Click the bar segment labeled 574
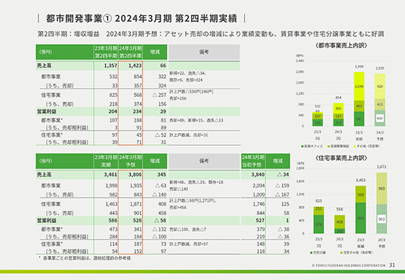This screenshot has height=280, width=405. click(319, 224)
